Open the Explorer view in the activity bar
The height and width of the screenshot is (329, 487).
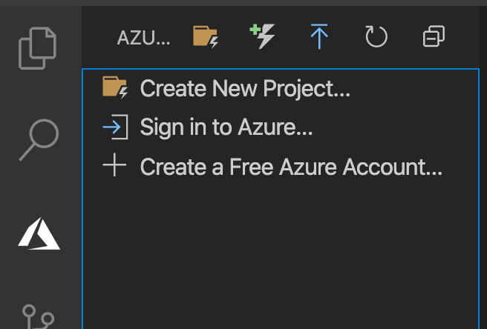(39, 46)
